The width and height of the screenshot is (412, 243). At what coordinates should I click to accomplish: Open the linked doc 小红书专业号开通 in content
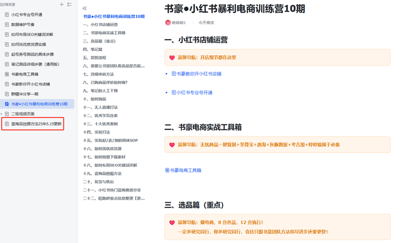click(192, 92)
